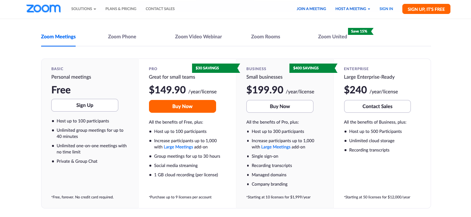The height and width of the screenshot is (217, 471).
Task: Click Buy Now for Business plan
Action: tap(280, 107)
